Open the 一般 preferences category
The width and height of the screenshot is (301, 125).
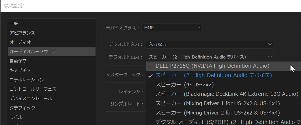[x=52, y=23]
